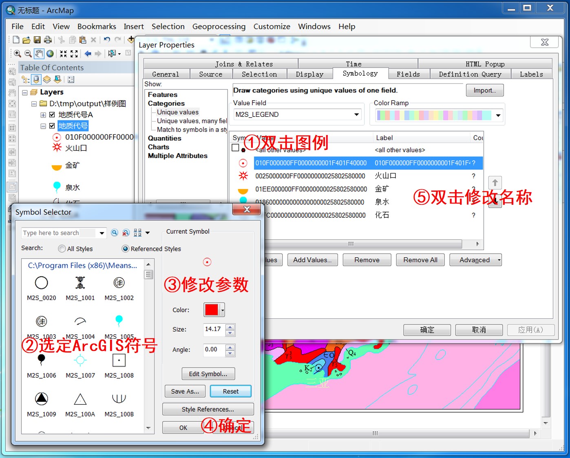Viewport: 570px width, 458px height.
Task: Open the Geoprocessing menu
Action: (x=219, y=26)
